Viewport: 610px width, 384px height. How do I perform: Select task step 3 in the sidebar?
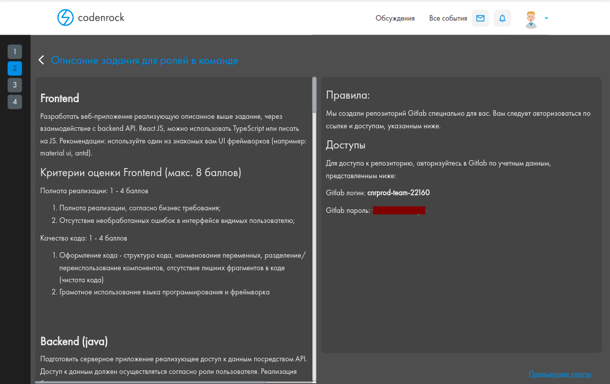(15, 85)
